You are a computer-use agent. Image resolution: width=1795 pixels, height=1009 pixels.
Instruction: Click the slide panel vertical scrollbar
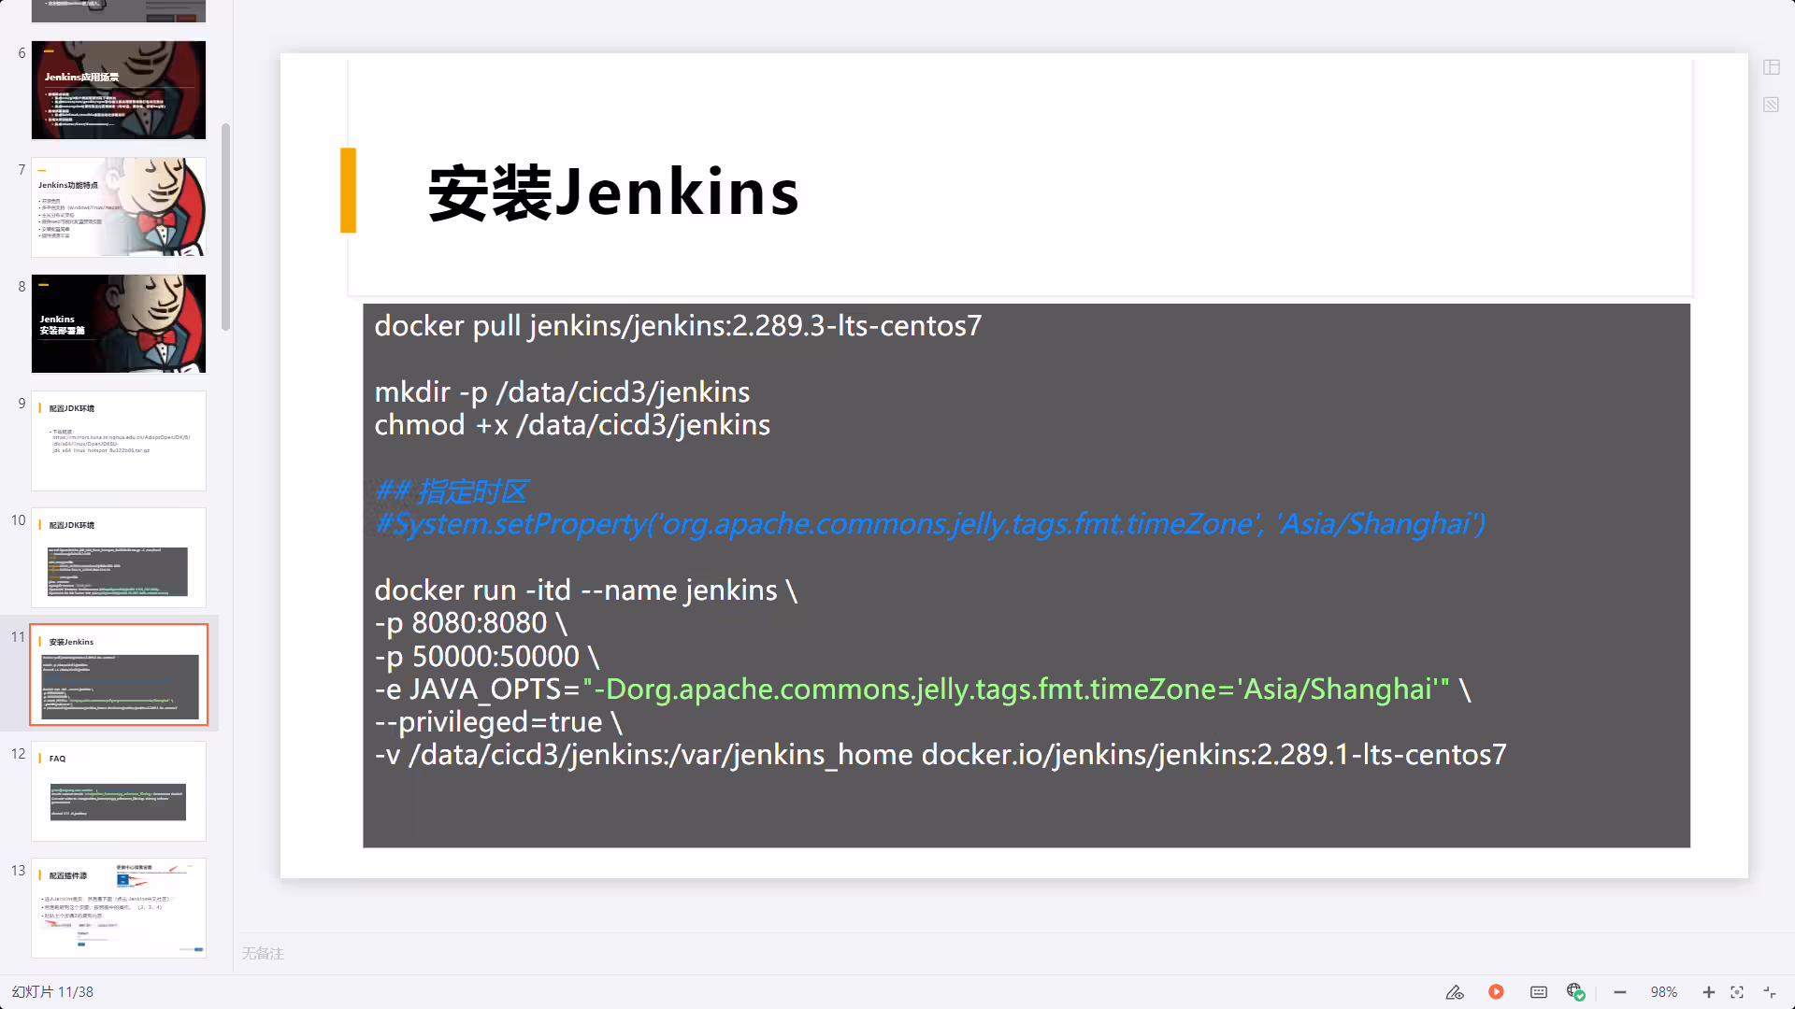tap(225, 227)
